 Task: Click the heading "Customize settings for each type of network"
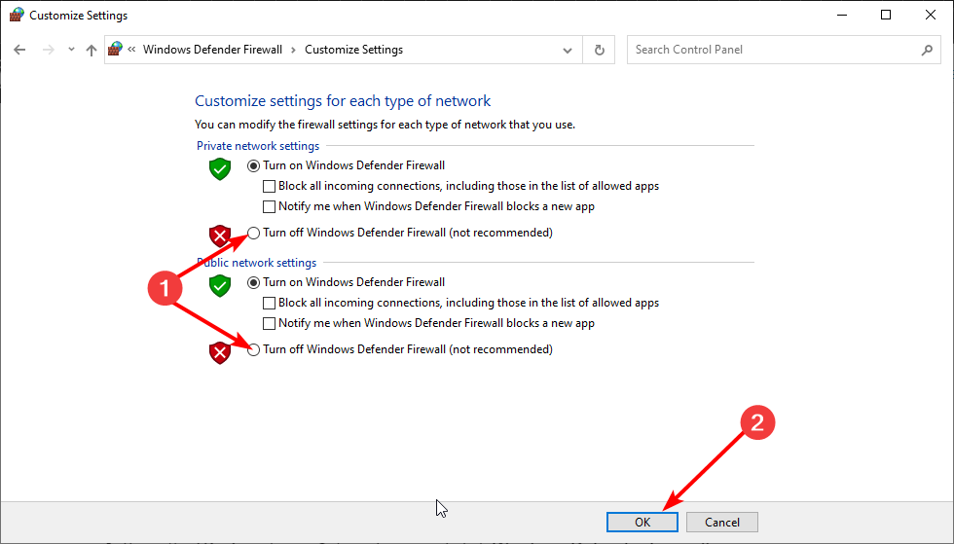[x=343, y=101]
